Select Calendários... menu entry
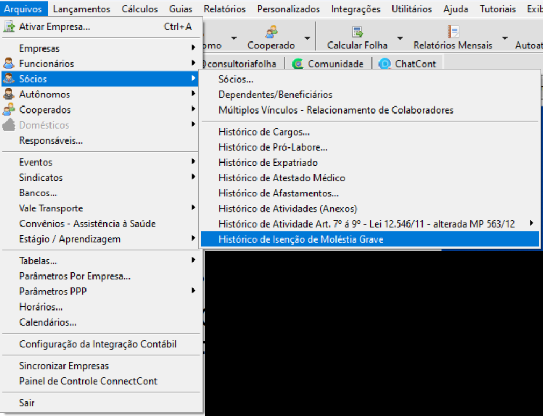This screenshot has width=543, height=416. 101,322
